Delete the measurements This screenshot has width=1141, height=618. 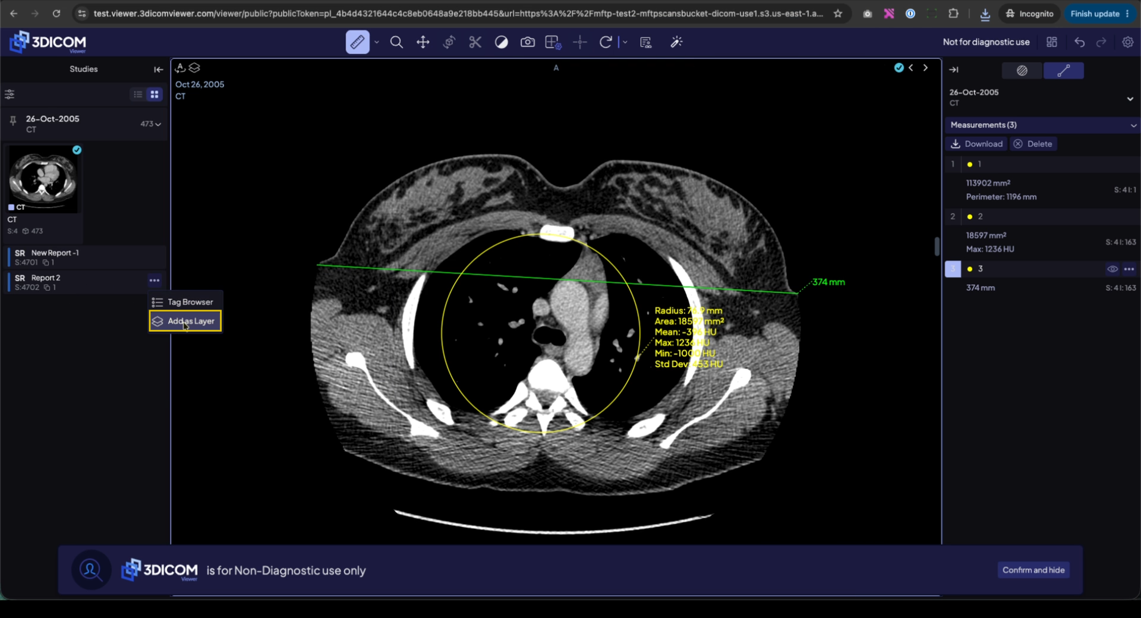1033,144
